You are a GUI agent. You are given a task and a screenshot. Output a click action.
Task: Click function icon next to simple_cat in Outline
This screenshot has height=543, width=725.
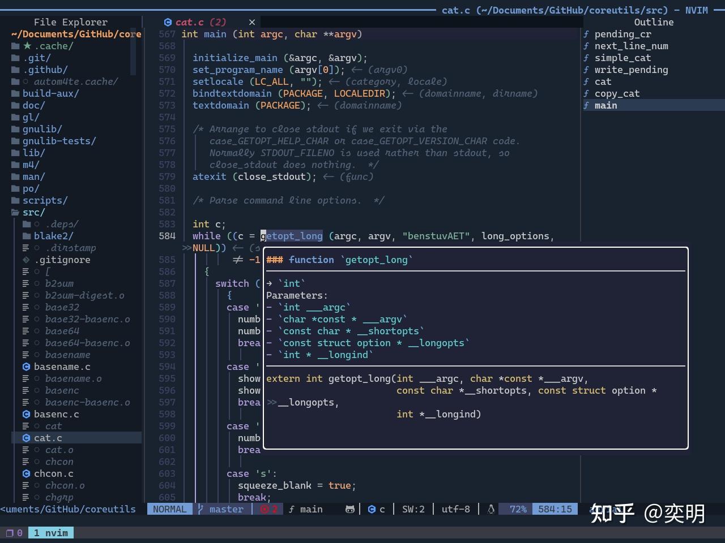pos(586,58)
